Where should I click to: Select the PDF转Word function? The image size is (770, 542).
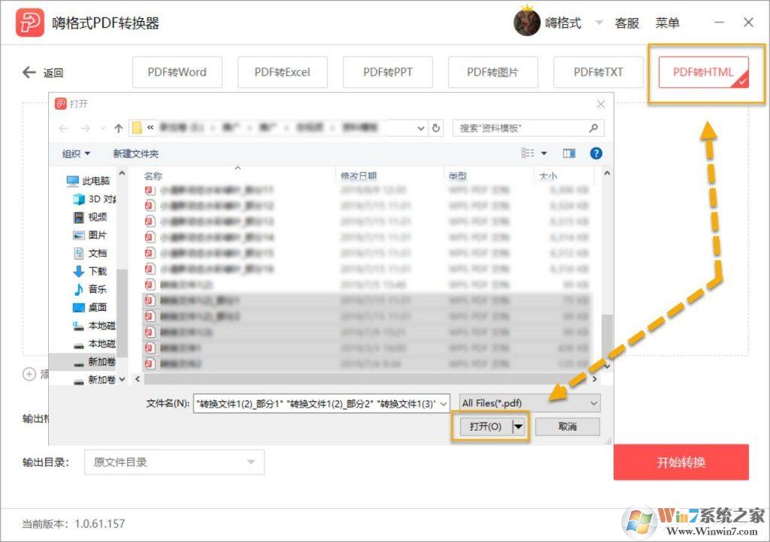(177, 72)
